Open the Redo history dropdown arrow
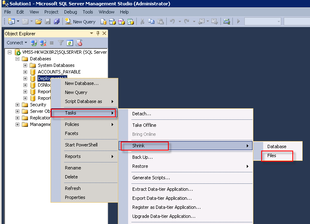The height and width of the screenshot is (224, 310). click(x=194, y=21)
